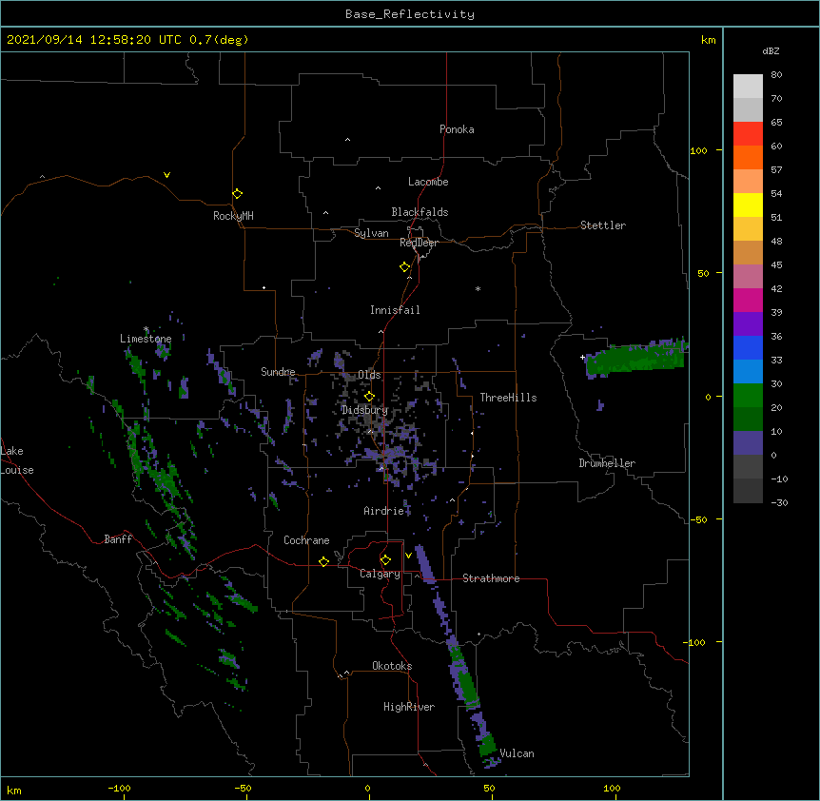Click the dBZ legend heading
The width and height of the screenshot is (820, 801).
(x=771, y=50)
